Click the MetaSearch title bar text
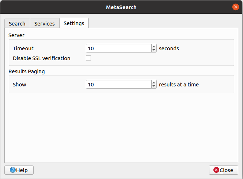The image size is (243, 179). pos(121,7)
